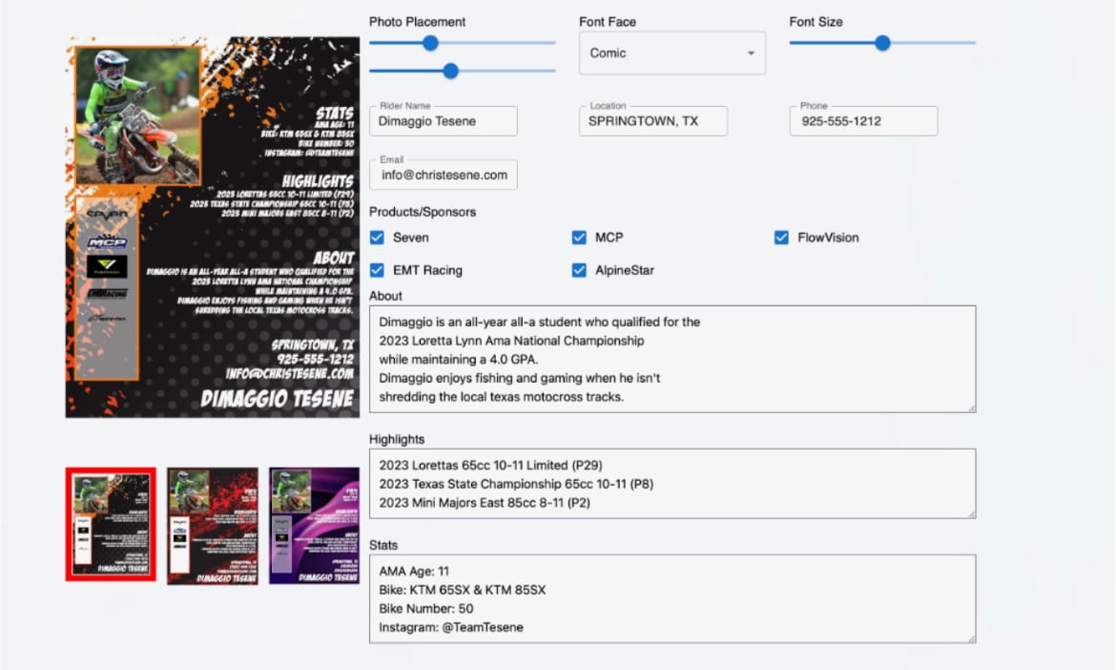Uncheck the MCP sponsor checkbox
This screenshot has height=670, width=1116.
579,238
